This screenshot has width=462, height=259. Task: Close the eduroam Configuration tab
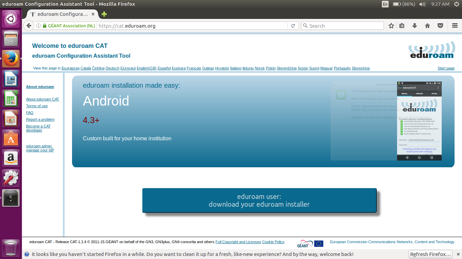tap(93, 14)
